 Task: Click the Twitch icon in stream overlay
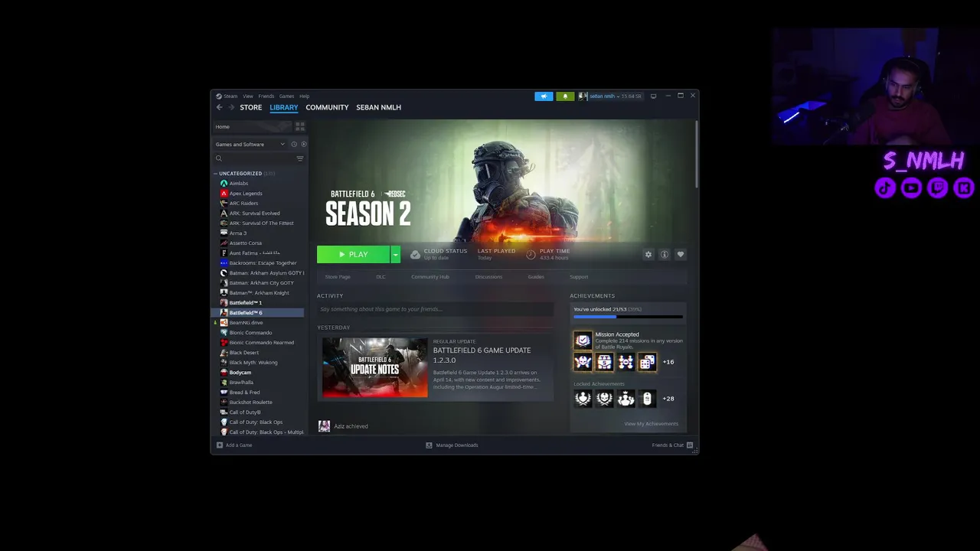click(938, 187)
